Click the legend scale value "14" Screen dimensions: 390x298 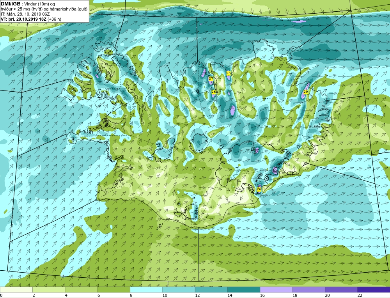click(230, 295)
